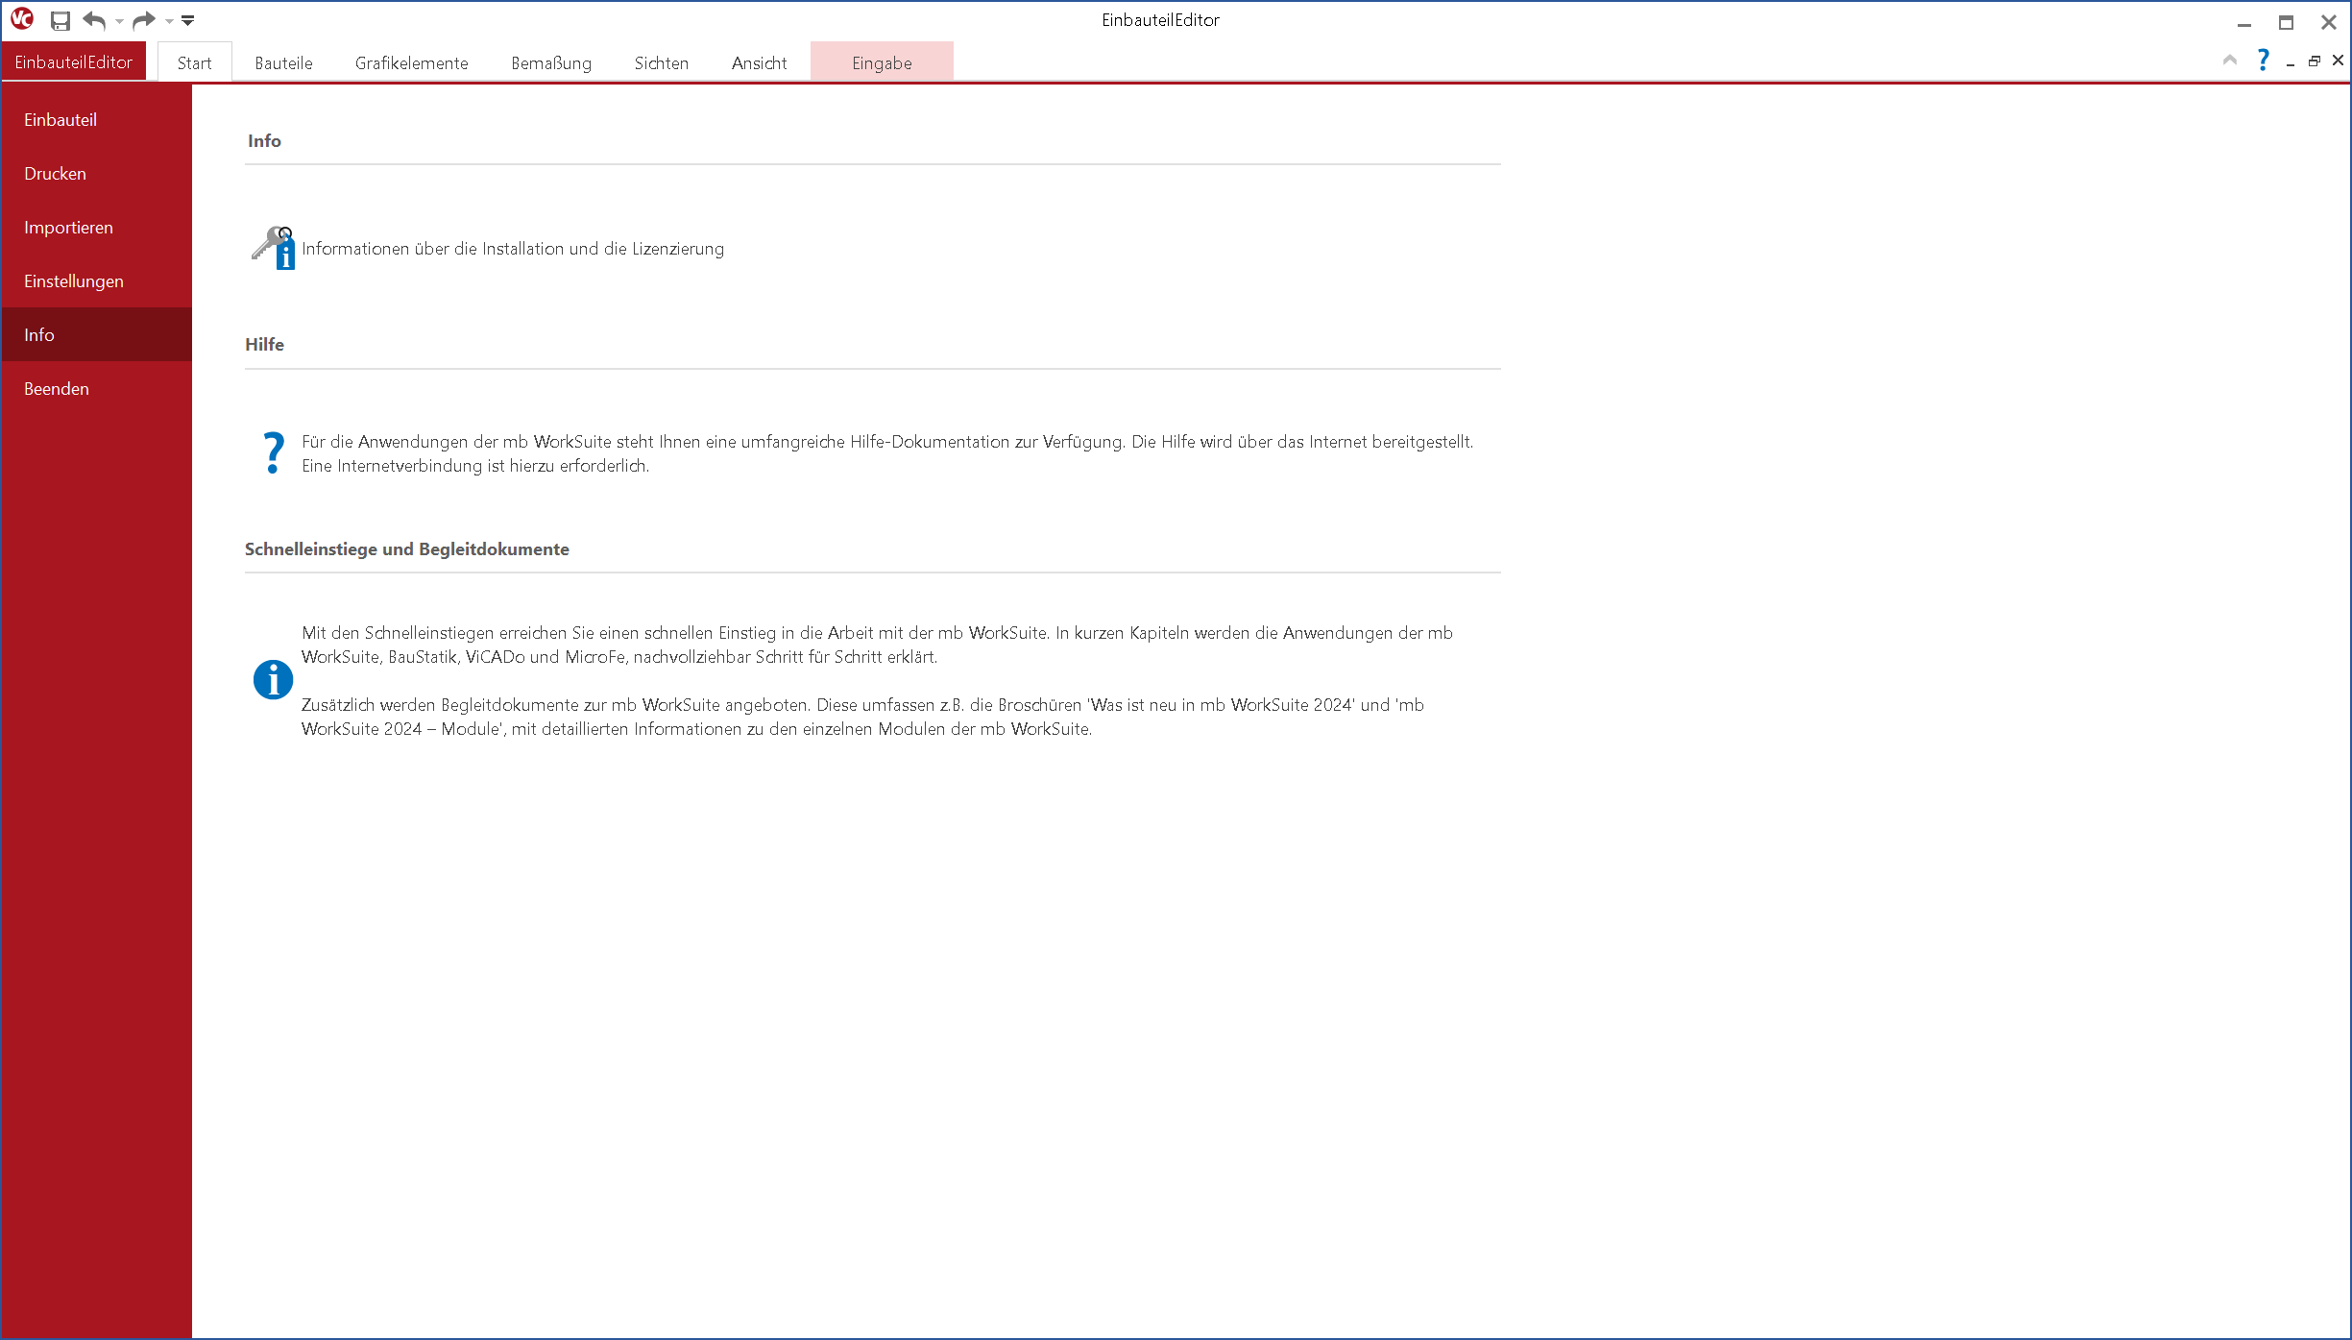Choose Beenden to exit the editor
This screenshot has height=1340, width=2352.
tap(97, 388)
